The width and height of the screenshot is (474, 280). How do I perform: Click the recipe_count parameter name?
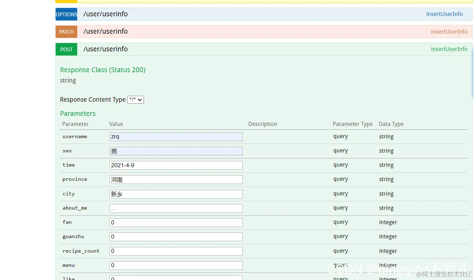point(81,251)
